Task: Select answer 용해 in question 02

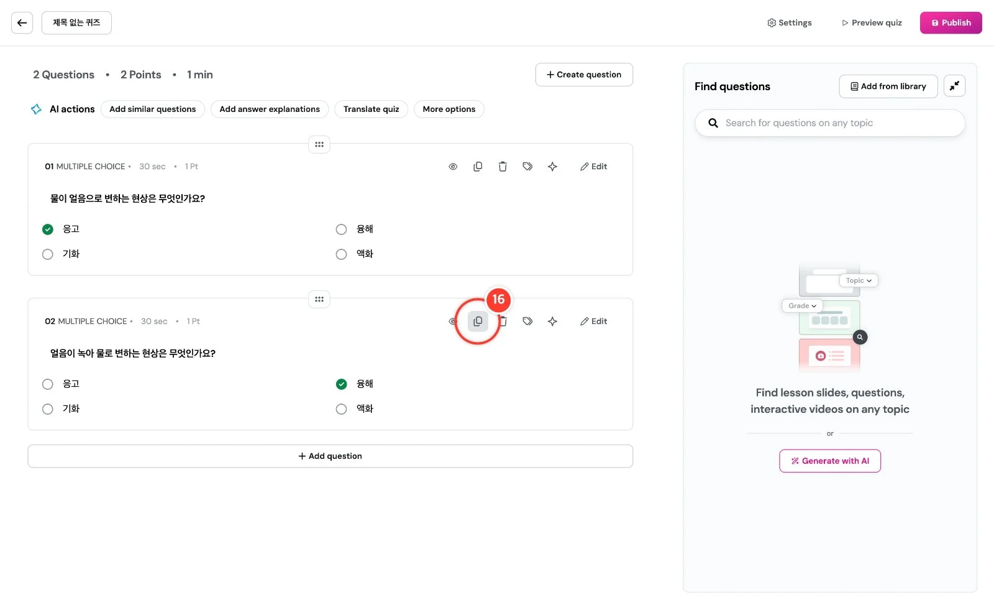Action: pos(341,384)
